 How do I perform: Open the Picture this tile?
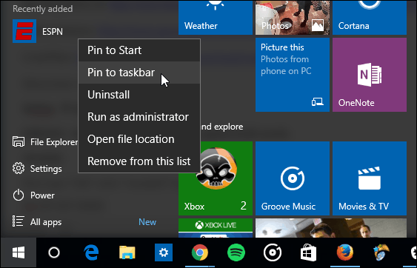click(293, 75)
